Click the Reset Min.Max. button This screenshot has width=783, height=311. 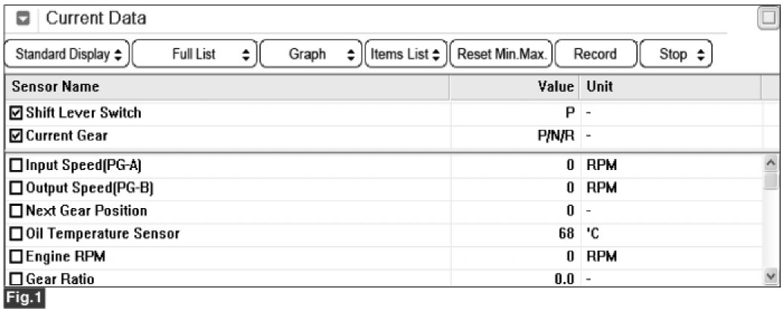click(x=501, y=54)
